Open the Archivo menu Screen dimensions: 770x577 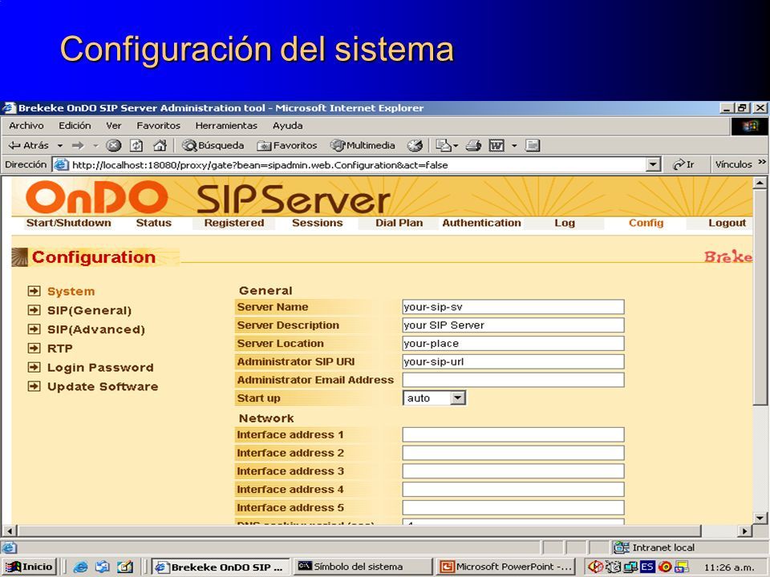[26, 126]
